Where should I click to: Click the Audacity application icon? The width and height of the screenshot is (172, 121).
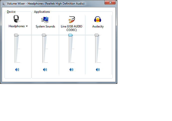[98, 19]
